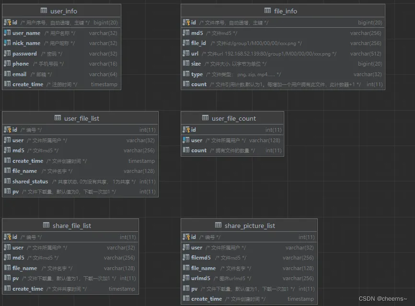Select email column in user_info table
This screenshot has width=415, height=306.
61,74
